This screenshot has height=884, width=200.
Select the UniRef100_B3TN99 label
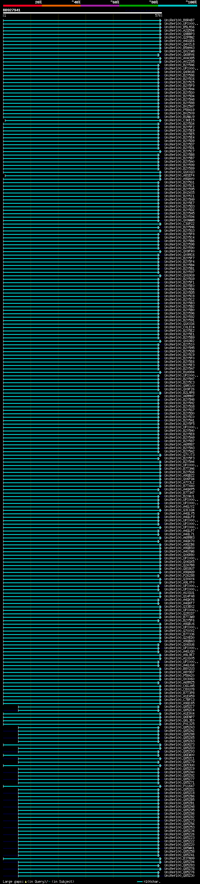179,858
